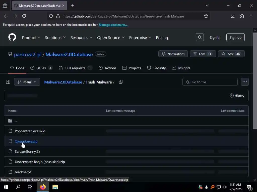Image resolution: width=257 pixels, height=192 pixels.
Task: Click the tracking protection shield icon
Action: (51, 16)
